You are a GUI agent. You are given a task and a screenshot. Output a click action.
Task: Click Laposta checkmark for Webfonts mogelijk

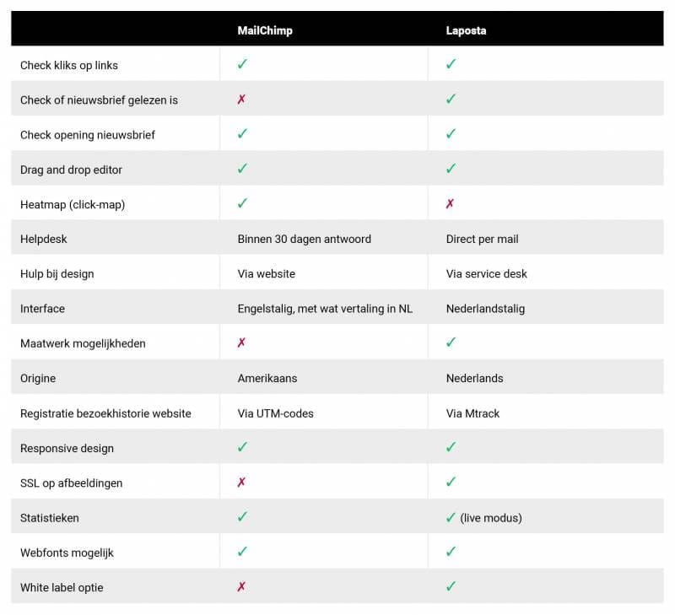[451, 552]
